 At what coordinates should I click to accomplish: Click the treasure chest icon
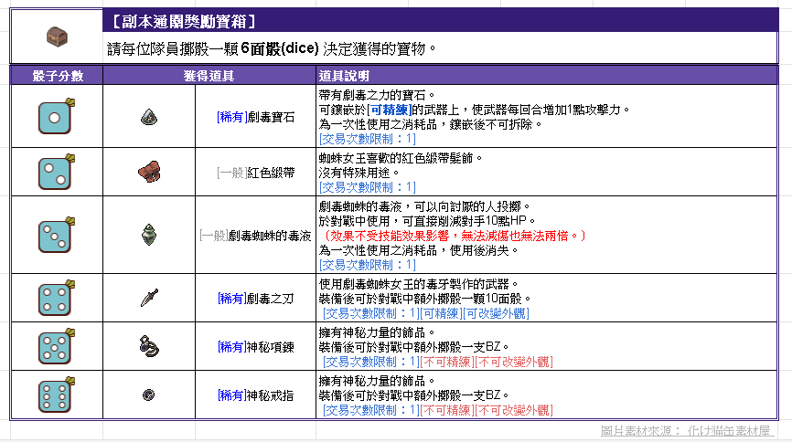click(57, 37)
